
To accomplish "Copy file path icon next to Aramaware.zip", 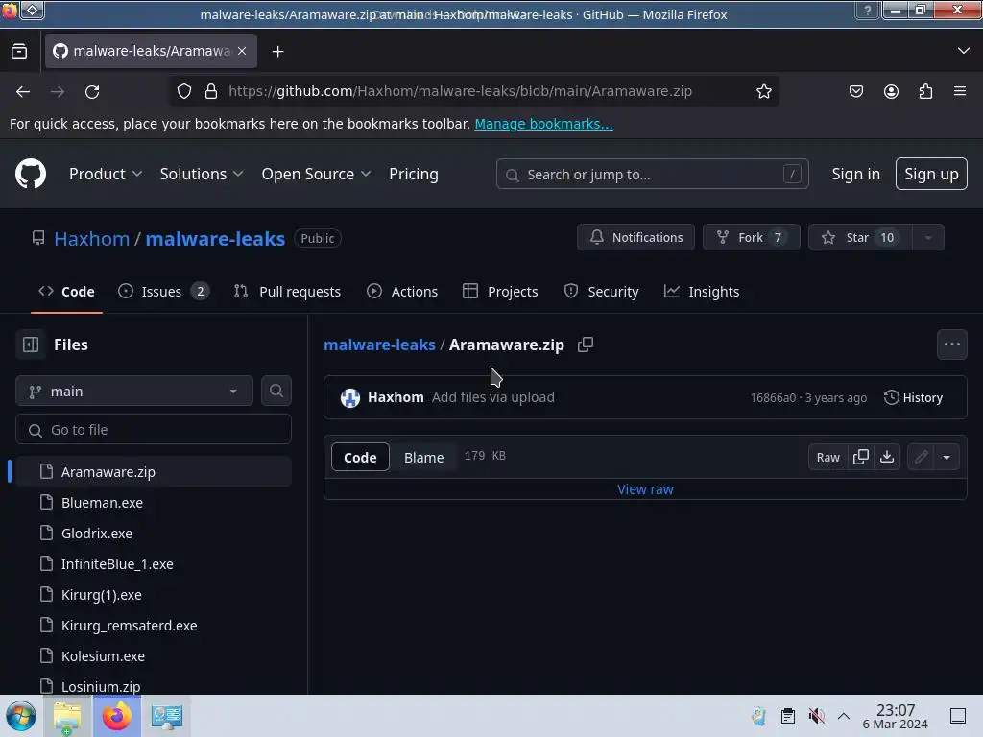I will (x=586, y=345).
